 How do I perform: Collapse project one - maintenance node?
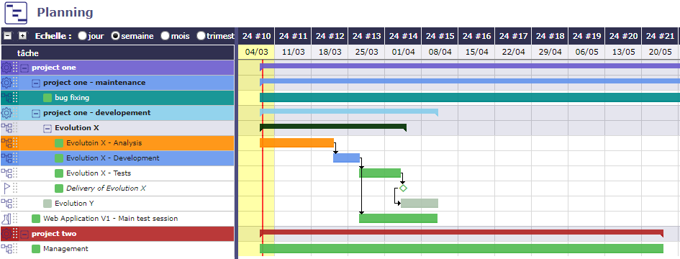click(36, 83)
